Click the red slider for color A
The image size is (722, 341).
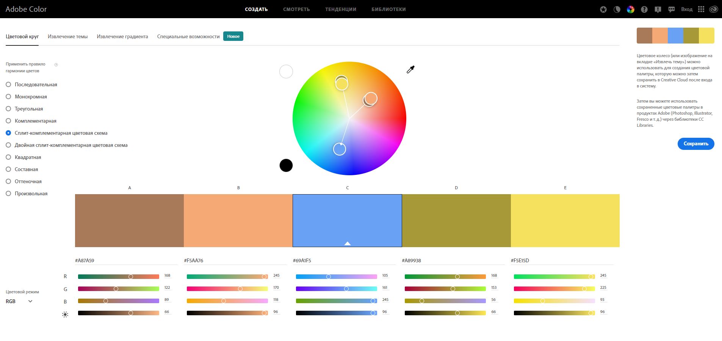click(x=119, y=277)
